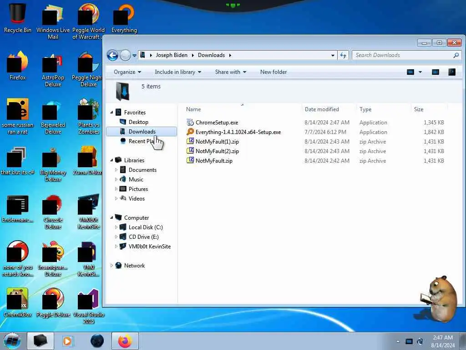Open the Documents library
The image size is (466, 350).
(x=142, y=170)
